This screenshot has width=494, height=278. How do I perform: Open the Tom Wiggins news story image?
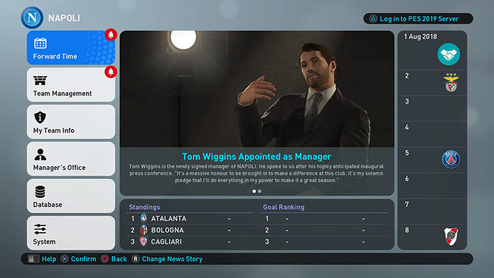click(x=257, y=89)
